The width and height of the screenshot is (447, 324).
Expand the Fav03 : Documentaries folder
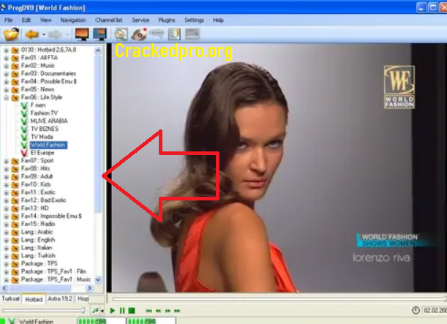pyautogui.click(x=6, y=74)
